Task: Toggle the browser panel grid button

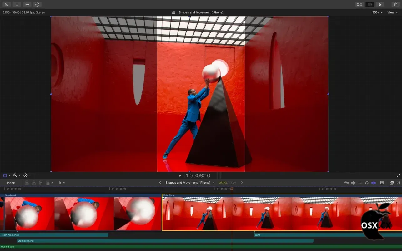Action: (x=359, y=4)
